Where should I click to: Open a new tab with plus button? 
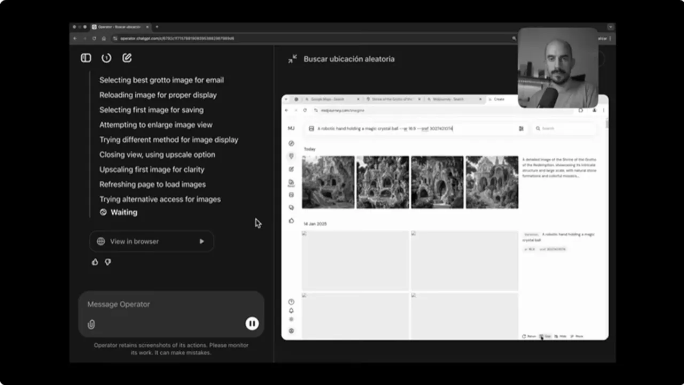pos(157,27)
